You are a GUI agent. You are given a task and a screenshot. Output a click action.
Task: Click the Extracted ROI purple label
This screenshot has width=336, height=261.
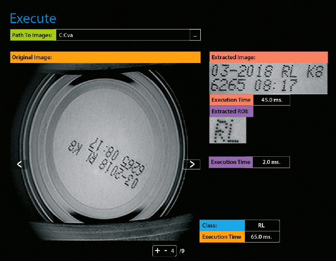tap(231, 111)
